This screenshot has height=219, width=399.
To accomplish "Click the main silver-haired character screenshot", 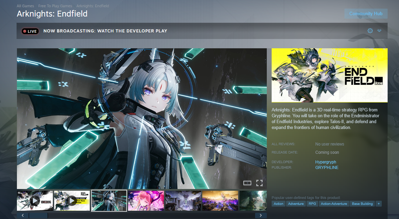I will click(x=142, y=119).
